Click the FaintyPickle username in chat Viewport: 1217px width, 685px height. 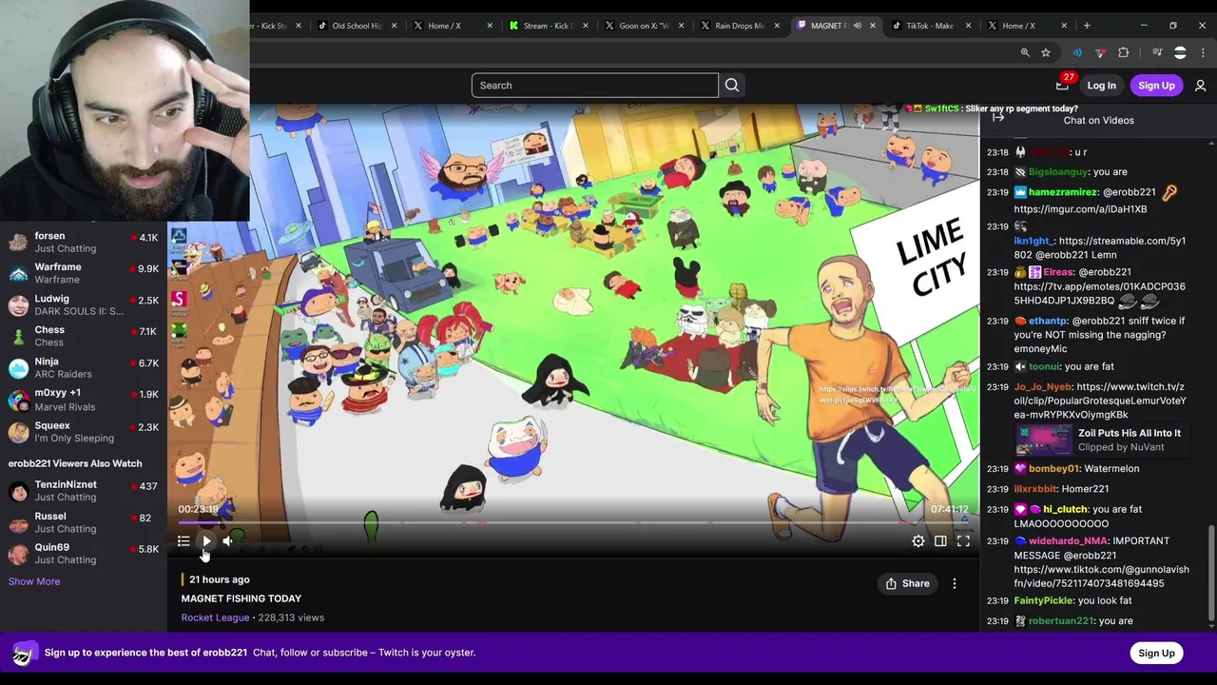click(1043, 601)
